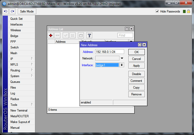Click the red plus add address icon
This screenshot has width=194, height=135.
pos(51,35)
